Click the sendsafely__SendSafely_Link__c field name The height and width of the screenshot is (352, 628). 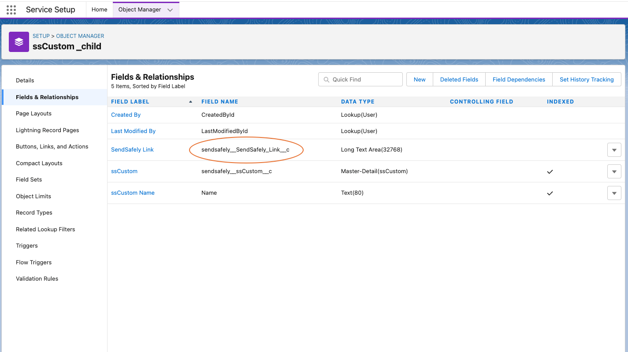(245, 150)
